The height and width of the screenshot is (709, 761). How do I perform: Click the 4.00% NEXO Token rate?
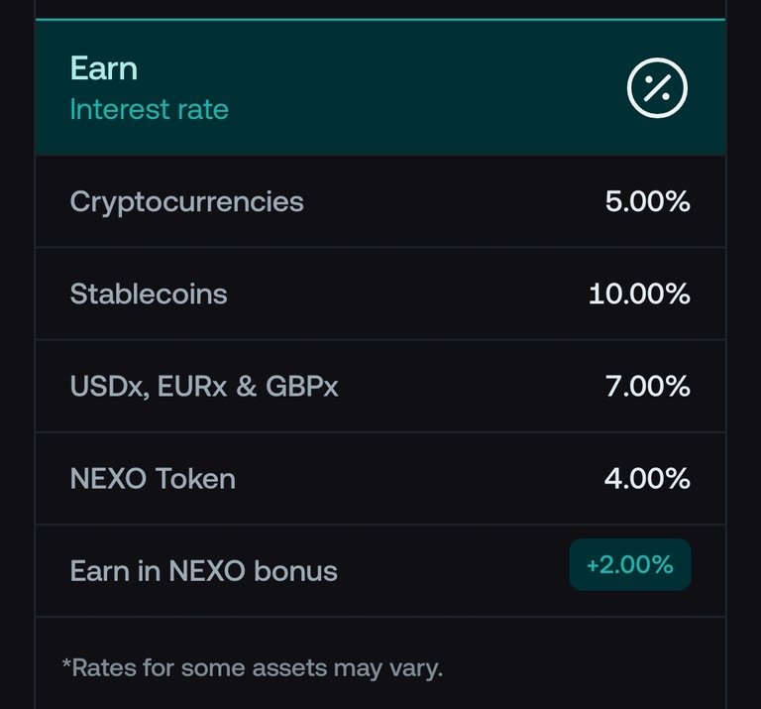coord(647,478)
